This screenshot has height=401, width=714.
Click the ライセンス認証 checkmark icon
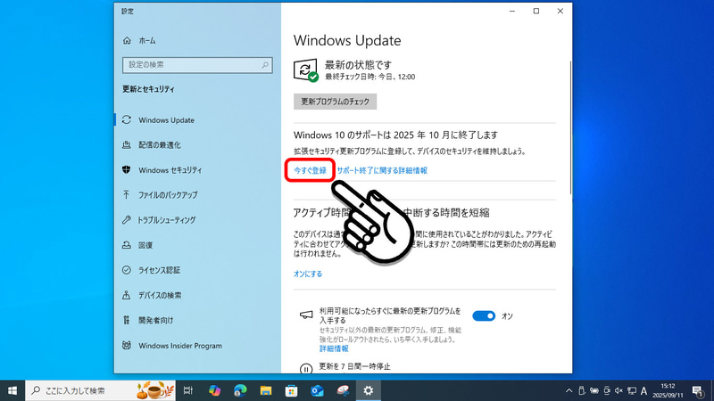coord(127,270)
